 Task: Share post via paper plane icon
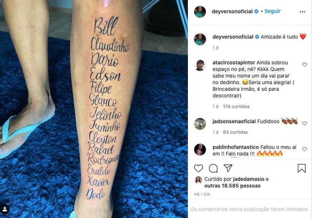pyautogui.click(x=228, y=168)
